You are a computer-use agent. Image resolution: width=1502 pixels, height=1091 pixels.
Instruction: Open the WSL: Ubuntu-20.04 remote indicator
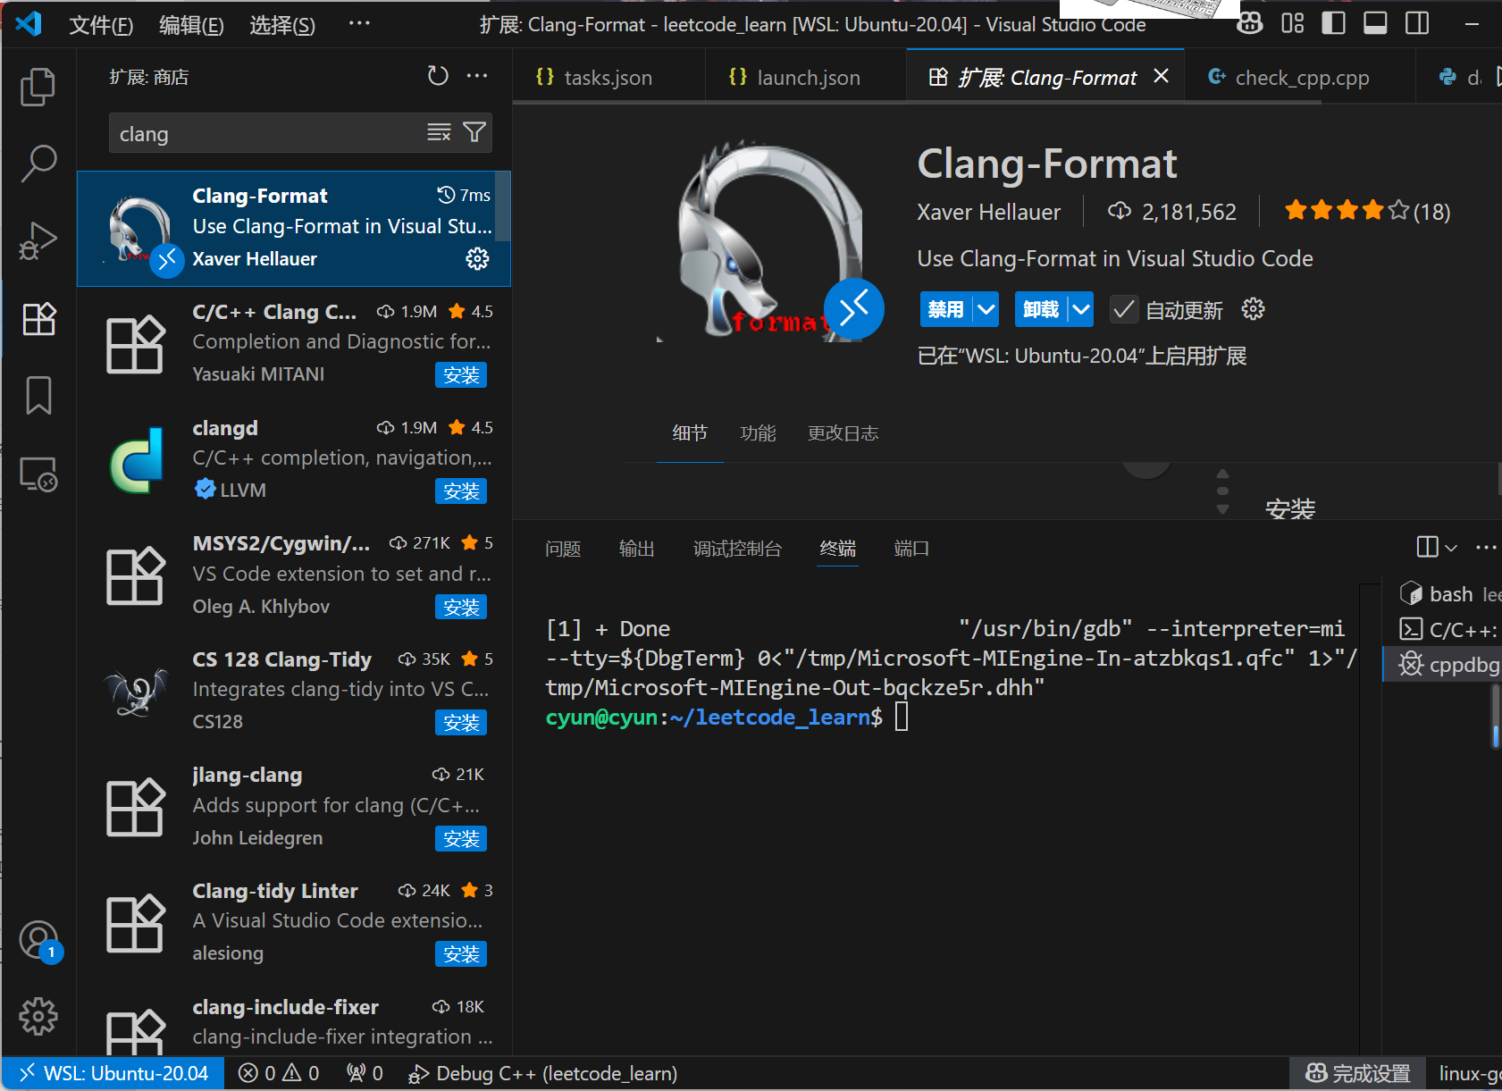pos(113,1073)
